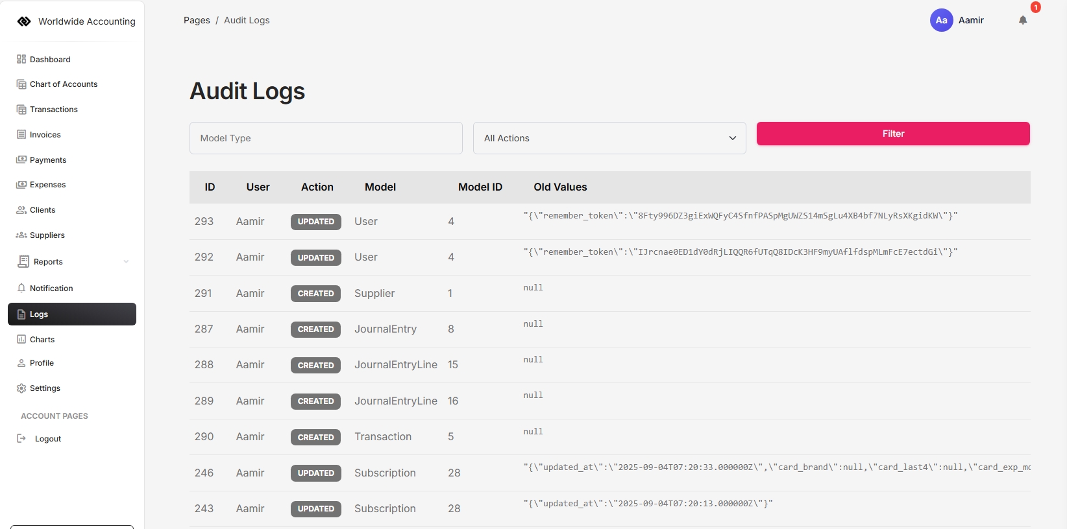Screen dimensions: 1067x529
Task: Click the Pages breadcrumb link
Action: [x=197, y=20]
